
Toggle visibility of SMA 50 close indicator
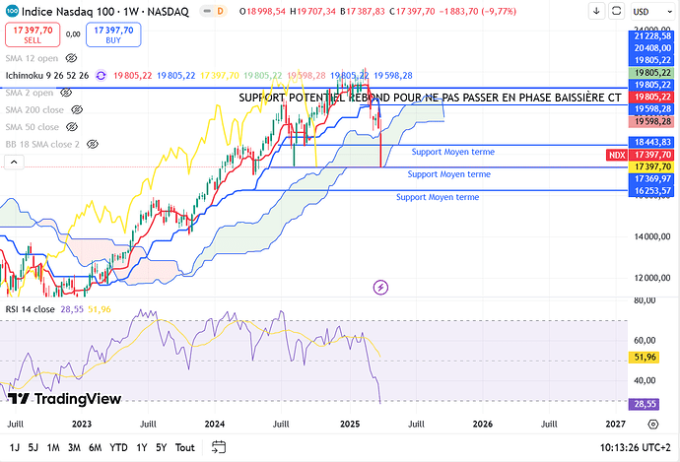(x=72, y=127)
